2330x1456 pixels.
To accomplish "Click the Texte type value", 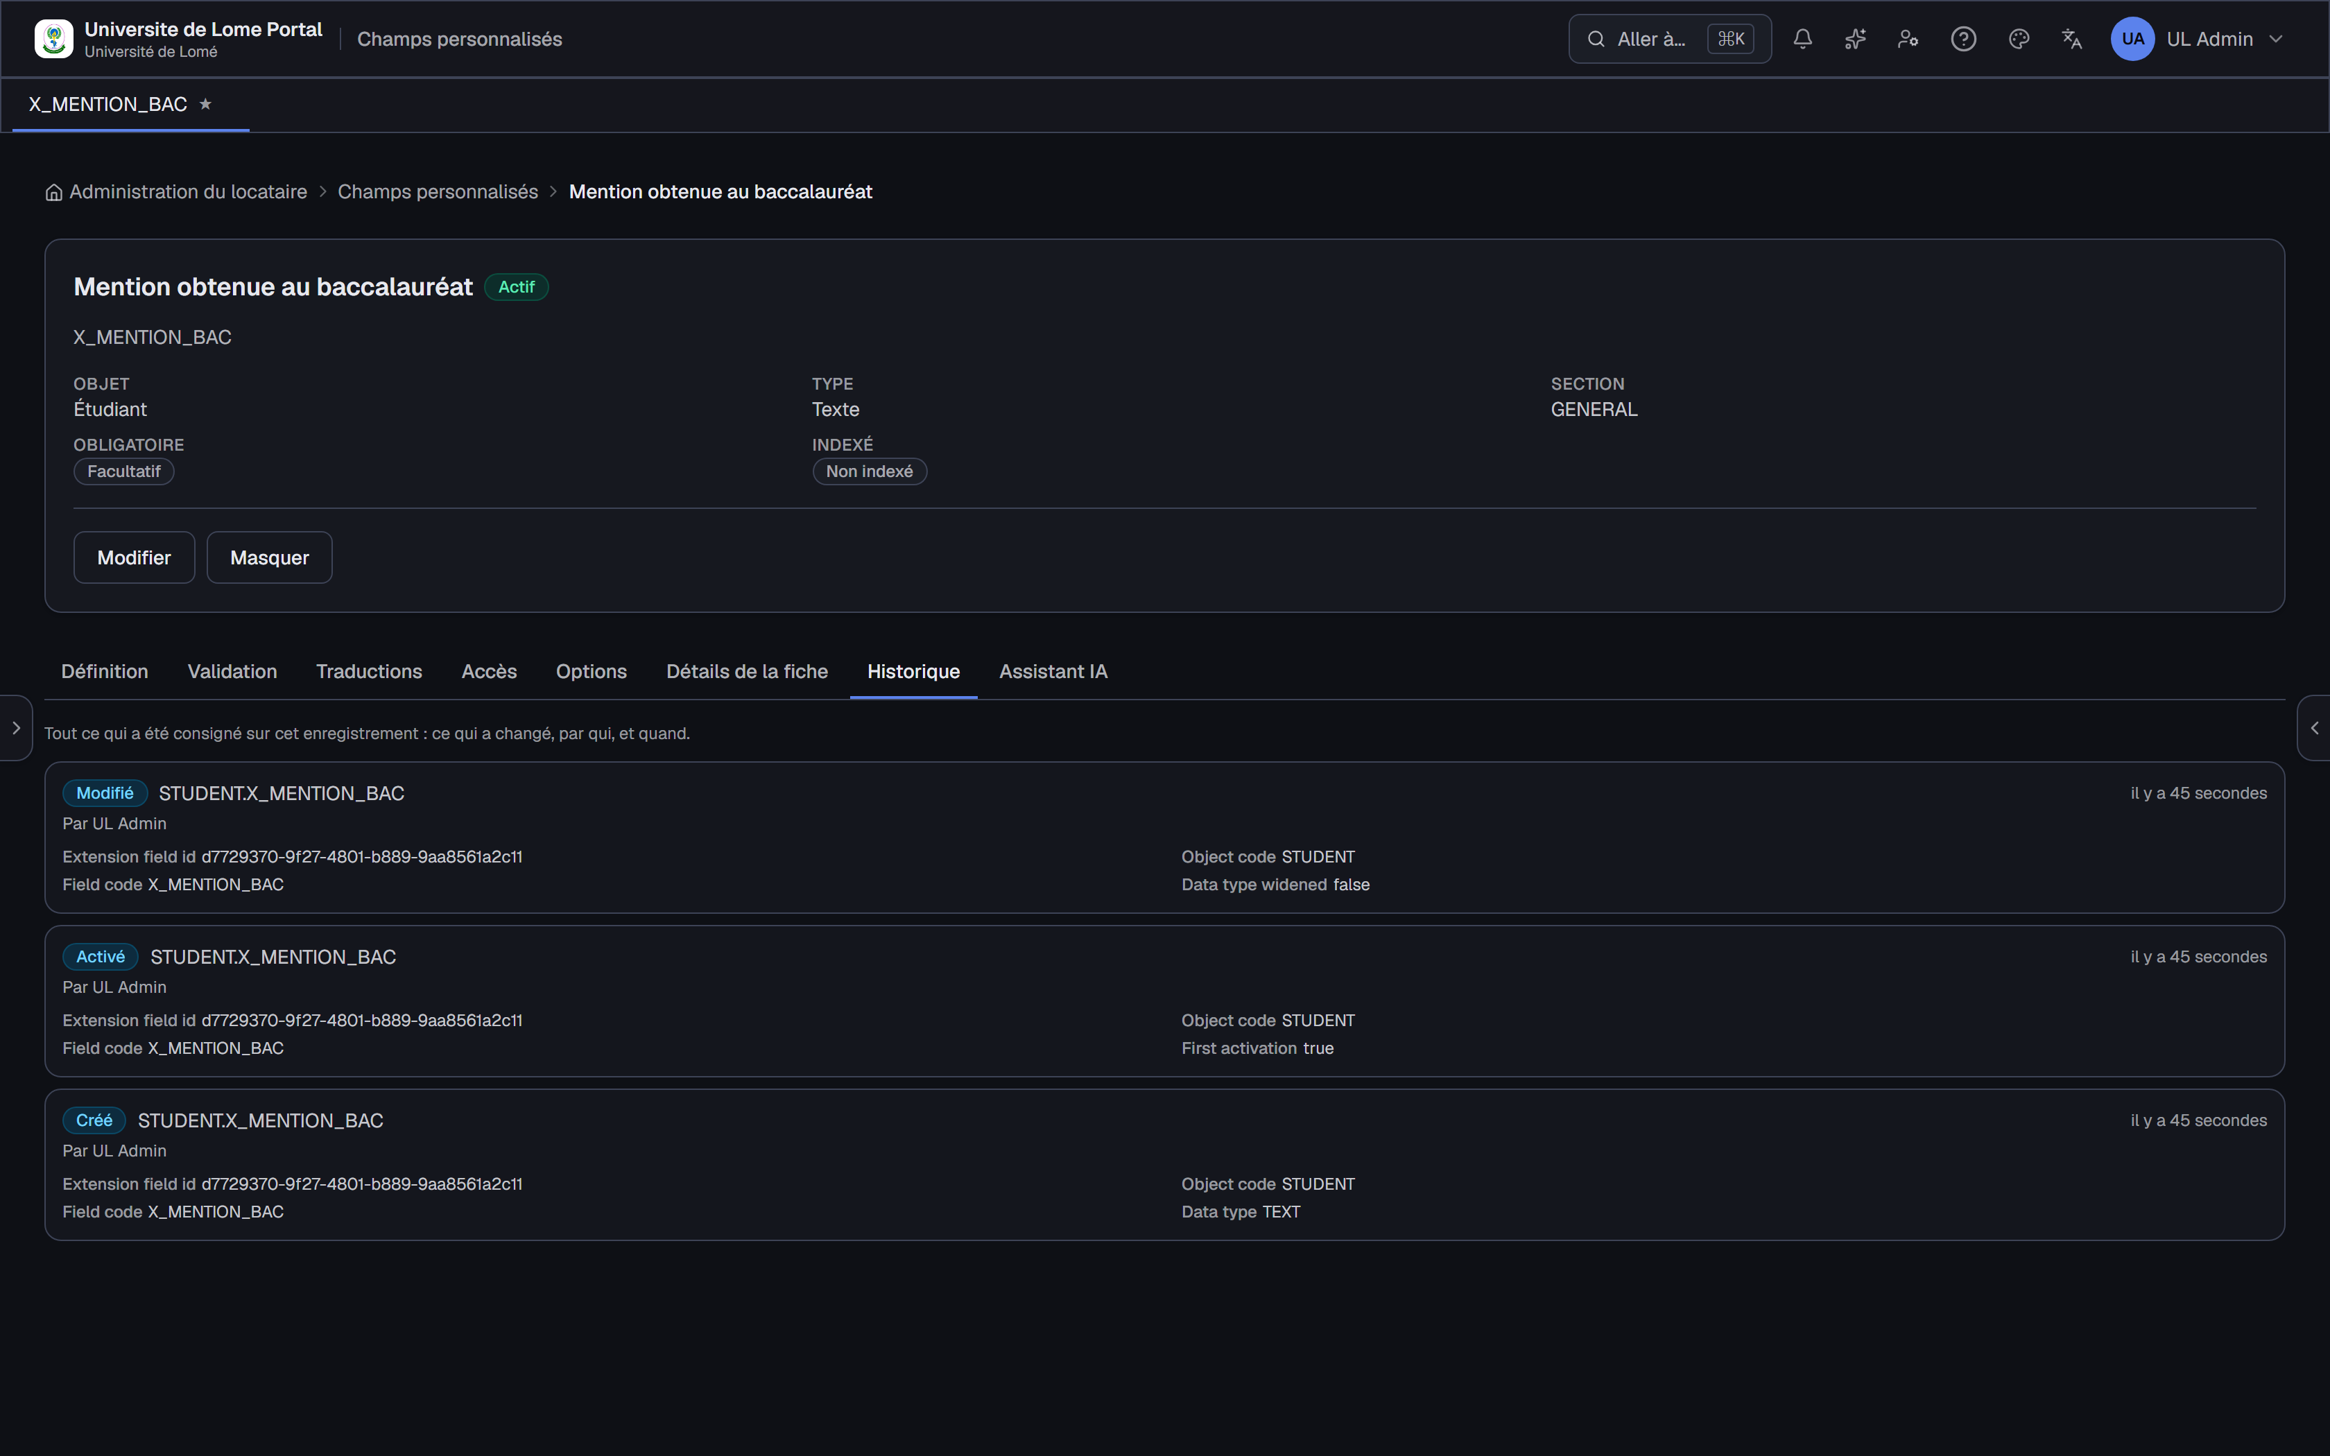I will tap(836, 409).
